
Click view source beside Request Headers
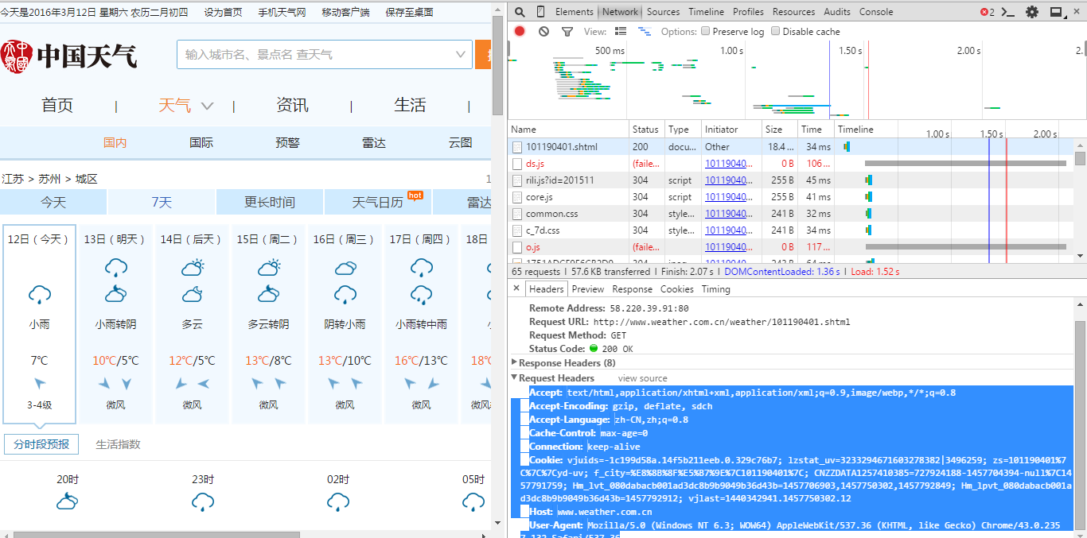[643, 378]
